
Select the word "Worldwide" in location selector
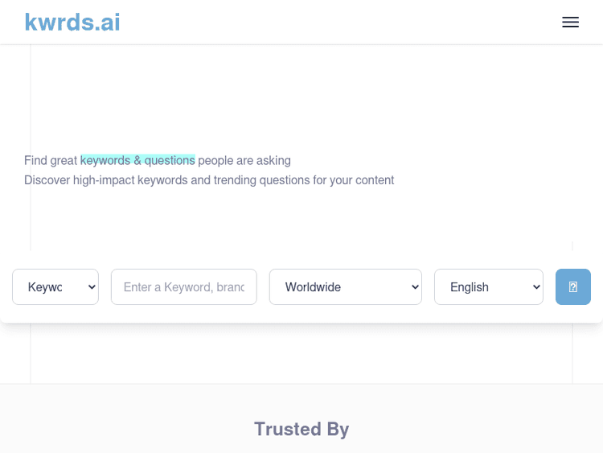click(x=313, y=287)
